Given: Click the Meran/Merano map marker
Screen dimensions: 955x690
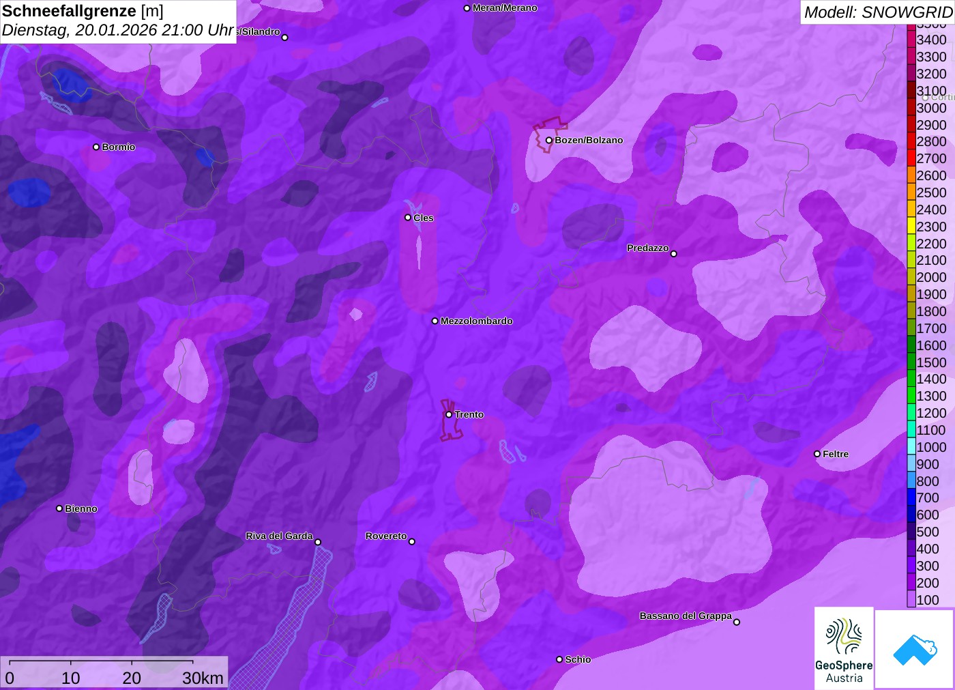Looking at the screenshot, I should (x=467, y=8).
